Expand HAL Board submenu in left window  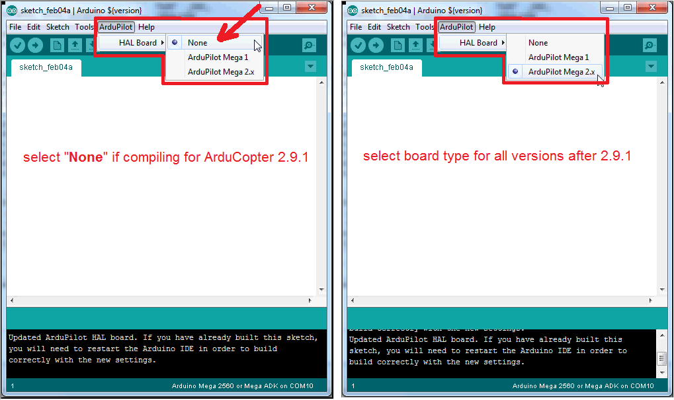(x=138, y=43)
